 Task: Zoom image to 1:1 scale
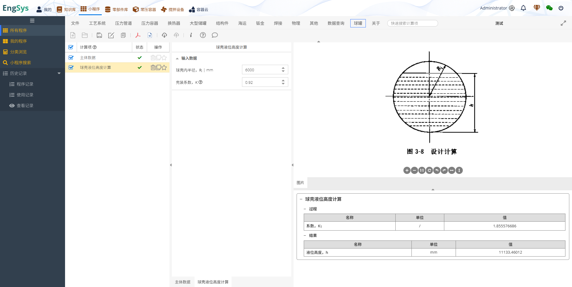click(422, 170)
